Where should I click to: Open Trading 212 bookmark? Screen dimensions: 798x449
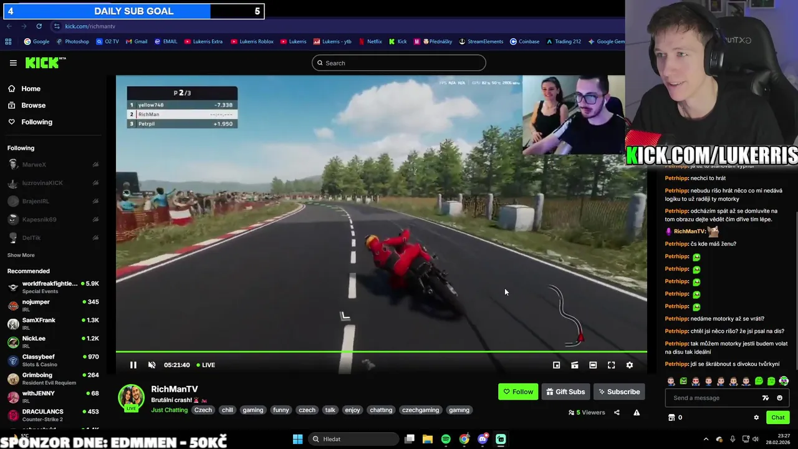(x=563, y=42)
